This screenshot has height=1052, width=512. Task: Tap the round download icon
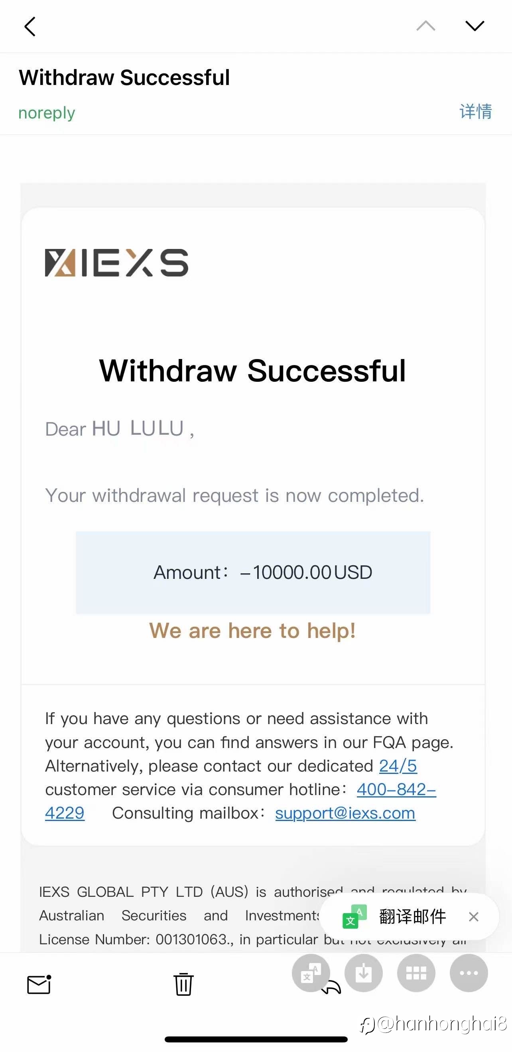pos(363,973)
